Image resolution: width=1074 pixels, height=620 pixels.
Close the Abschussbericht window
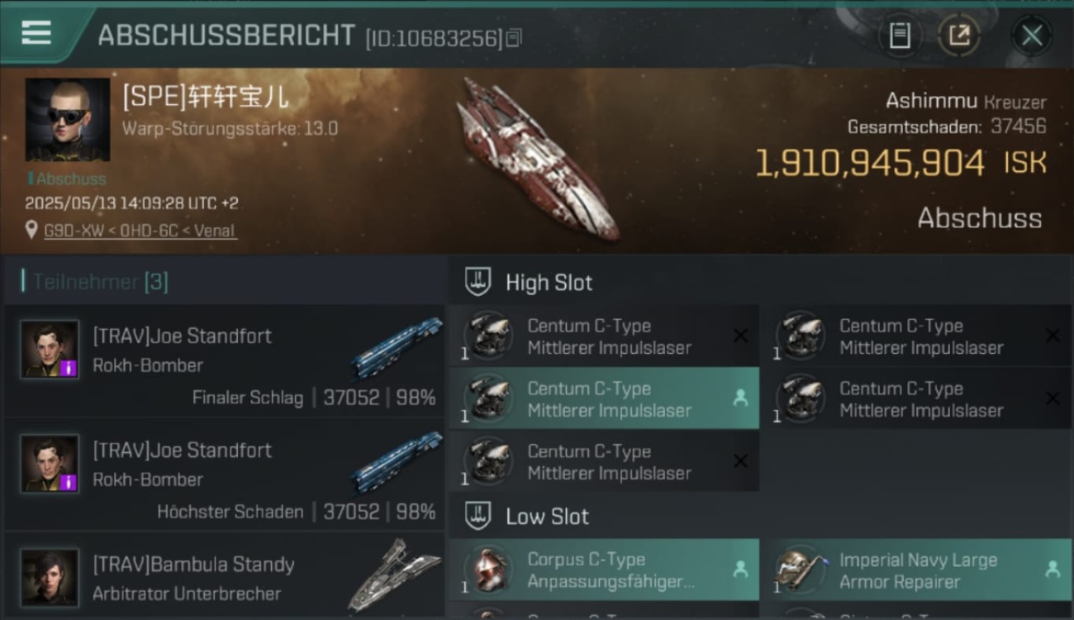pyautogui.click(x=1032, y=36)
